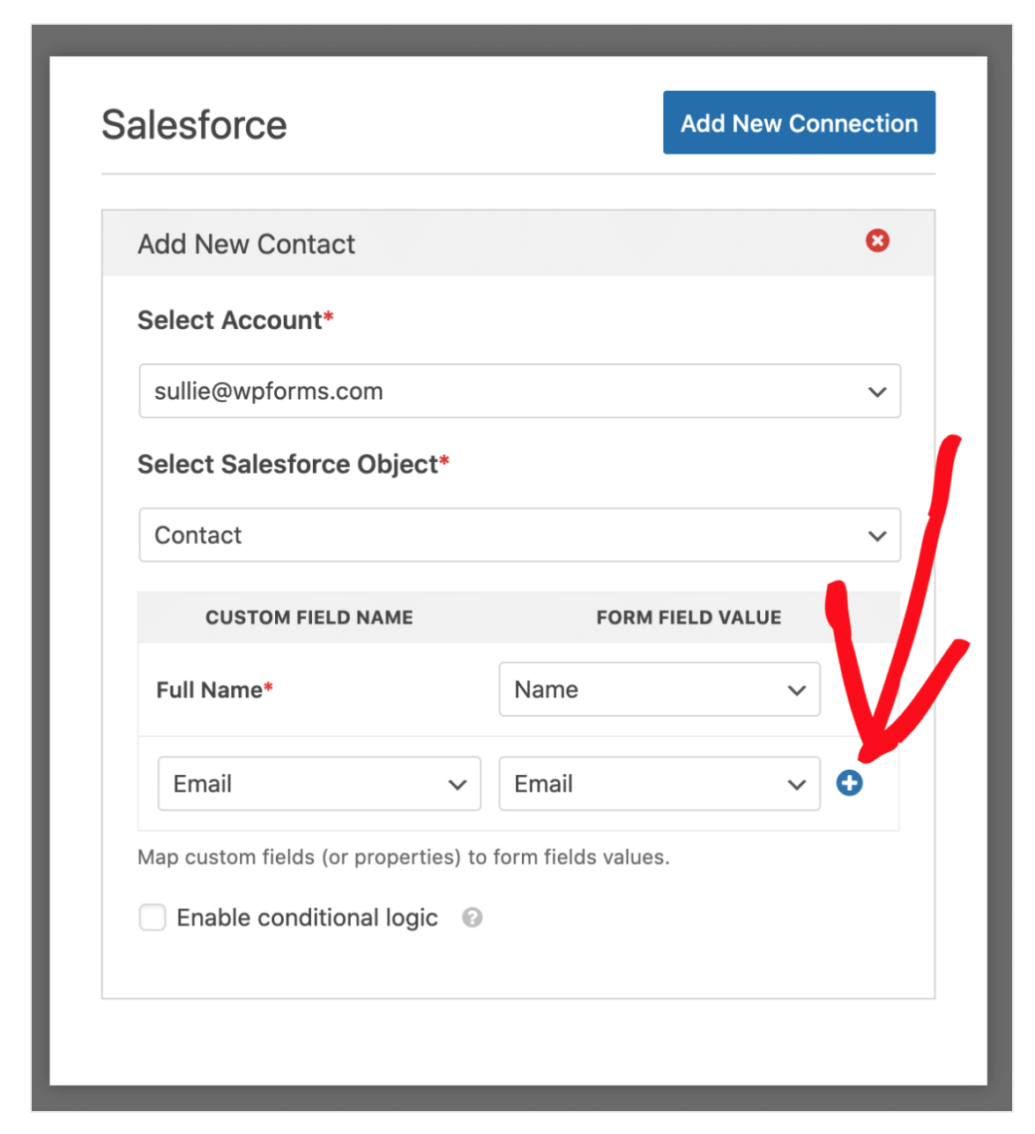This screenshot has height=1134, width=1035.
Task: Click the chevron on the Contact dropdown
Action: click(x=877, y=535)
